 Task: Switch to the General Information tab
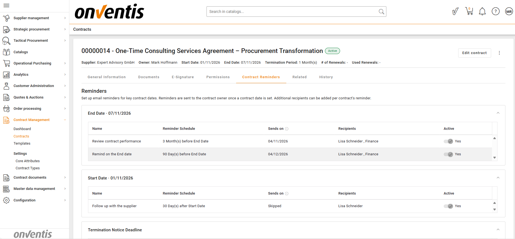point(106,77)
